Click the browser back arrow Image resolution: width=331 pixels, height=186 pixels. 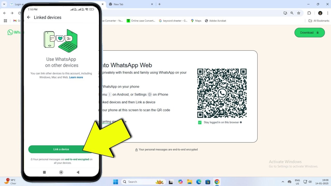point(4,13)
